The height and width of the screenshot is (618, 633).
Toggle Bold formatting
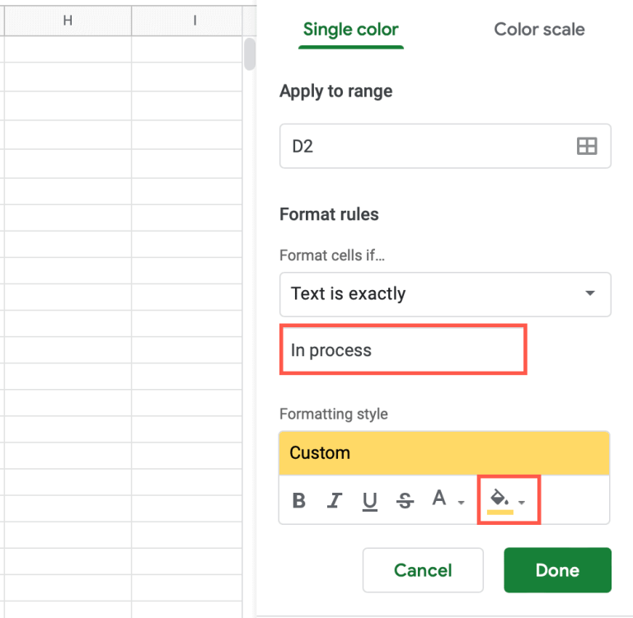tap(298, 500)
